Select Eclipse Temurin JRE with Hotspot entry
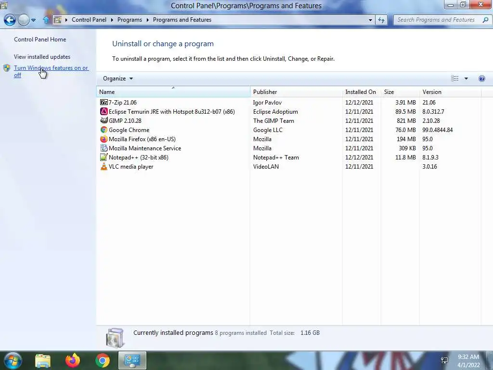Viewport: 493px width, 370px height. click(172, 111)
